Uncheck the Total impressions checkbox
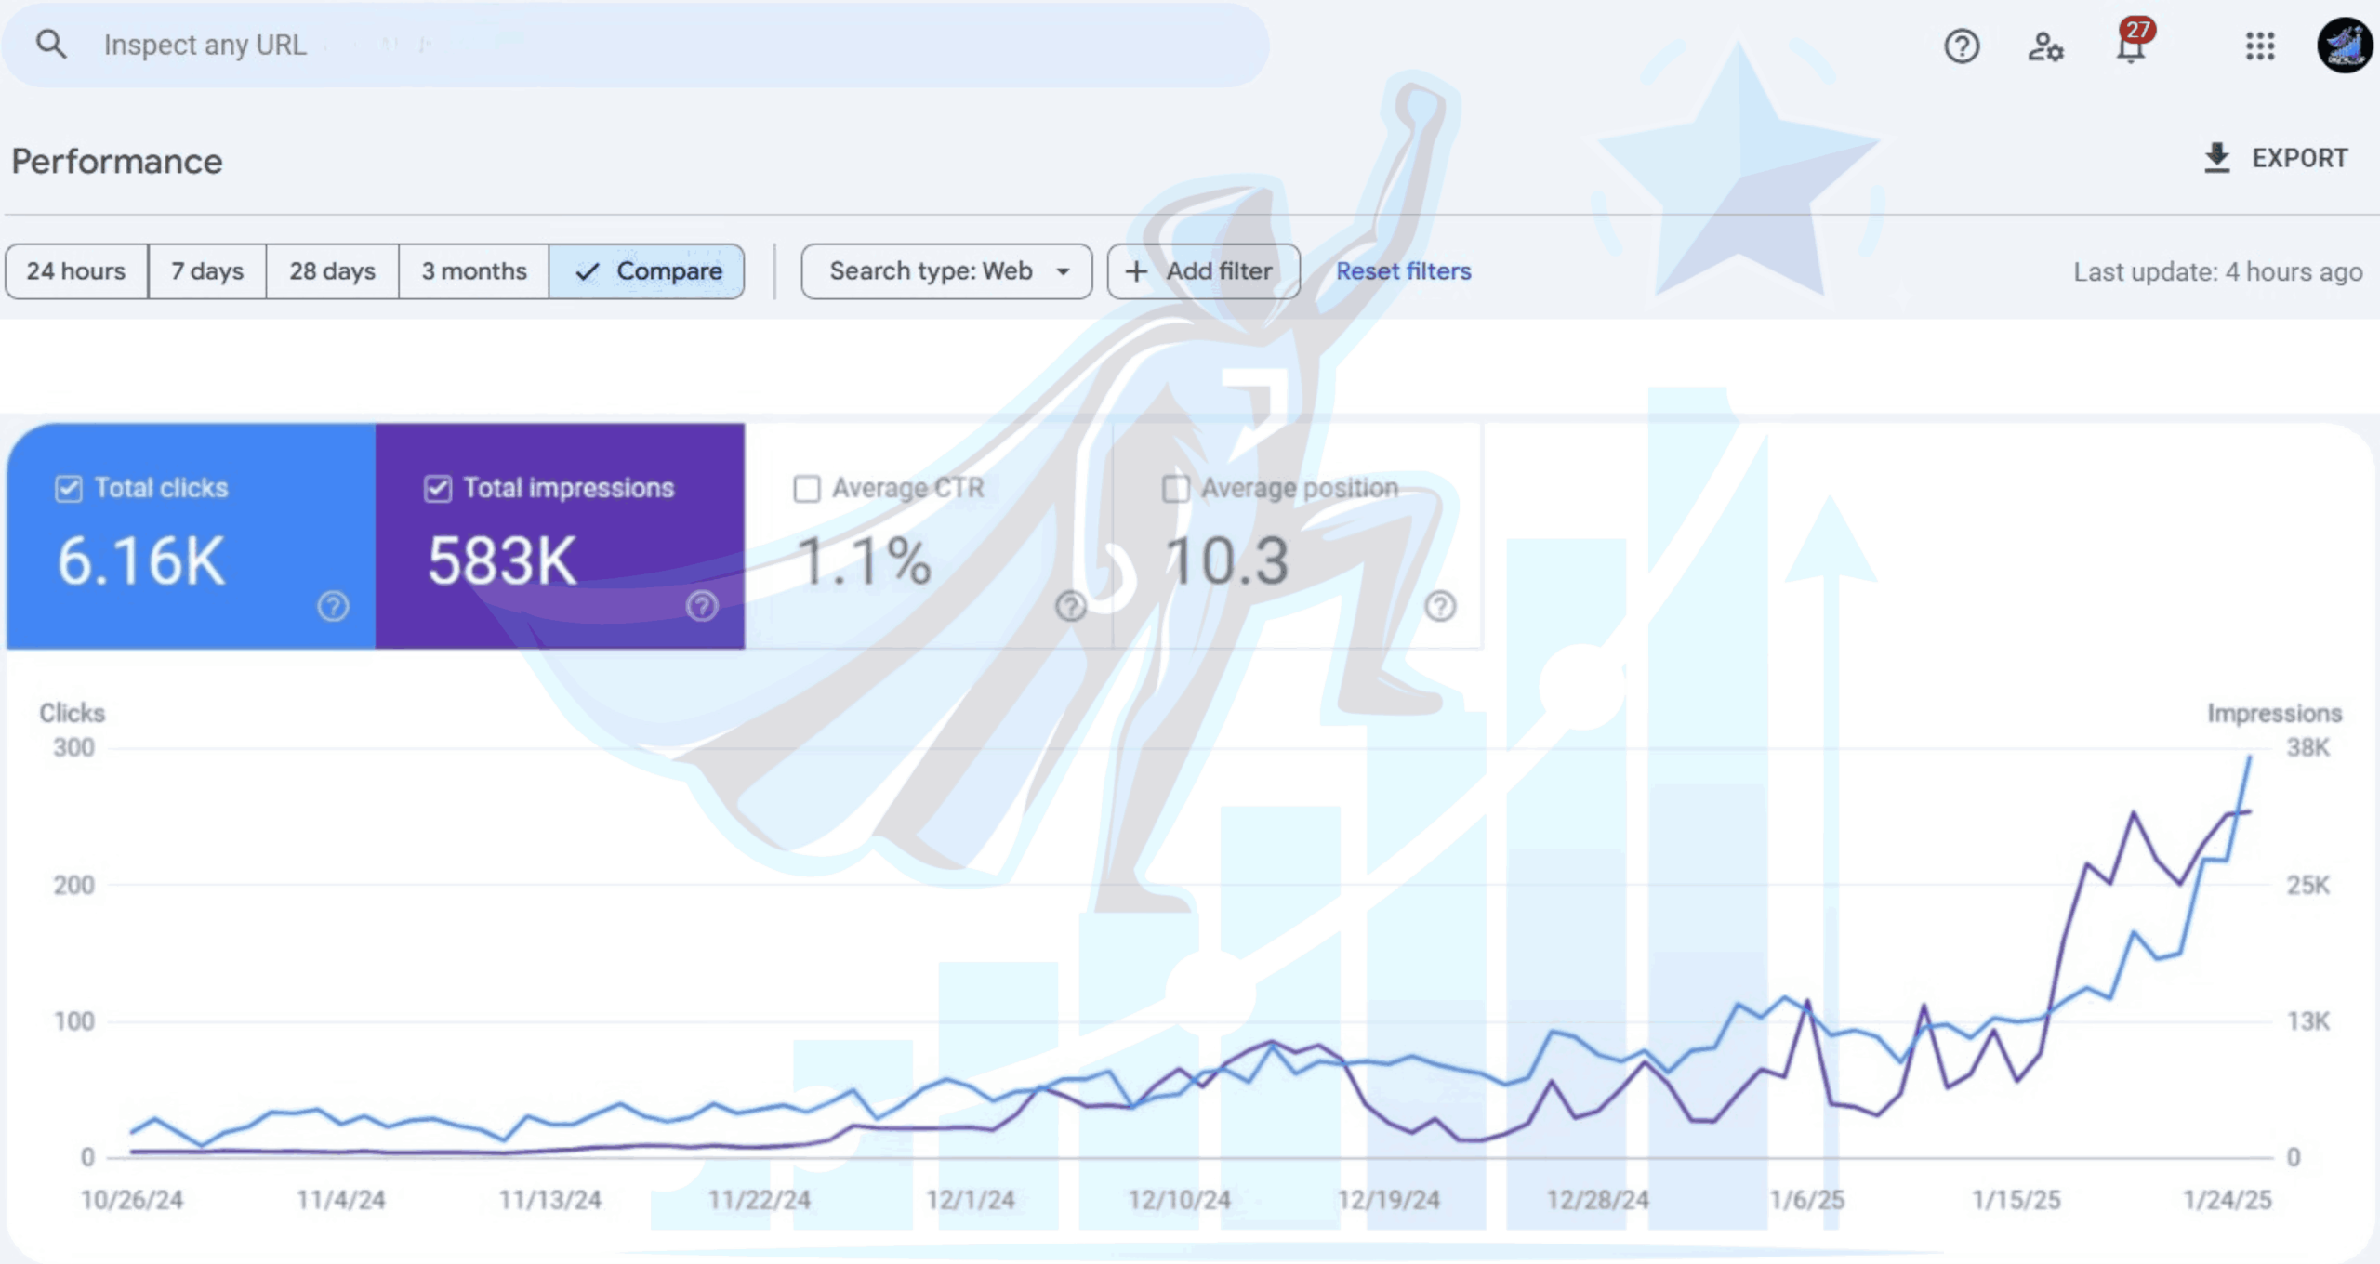Image resolution: width=2380 pixels, height=1264 pixels. click(437, 486)
